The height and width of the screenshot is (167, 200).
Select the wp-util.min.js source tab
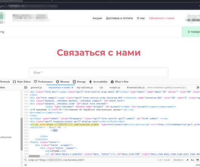tap(85, 87)
